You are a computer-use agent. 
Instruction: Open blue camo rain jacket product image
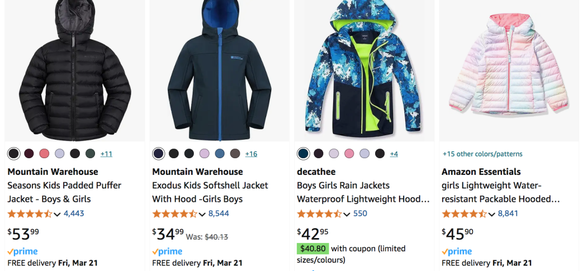(x=364, y=70)
